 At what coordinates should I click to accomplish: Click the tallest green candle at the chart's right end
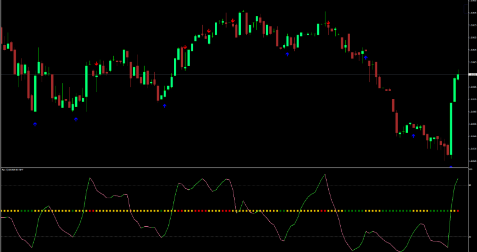point(451,129)
